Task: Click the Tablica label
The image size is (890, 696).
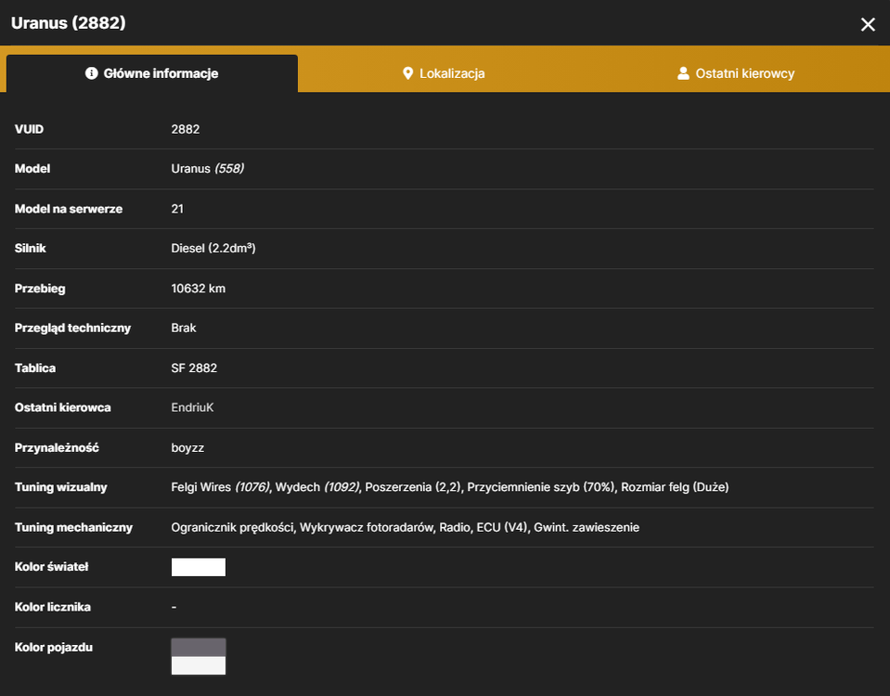Action: [35, 367]
